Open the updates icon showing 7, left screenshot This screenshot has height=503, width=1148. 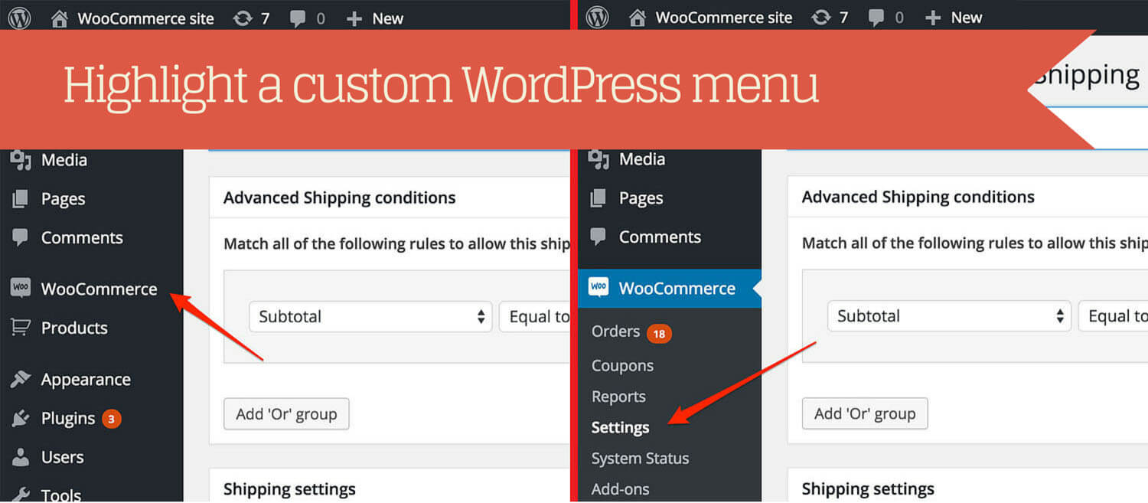click(x=243, y=18)
